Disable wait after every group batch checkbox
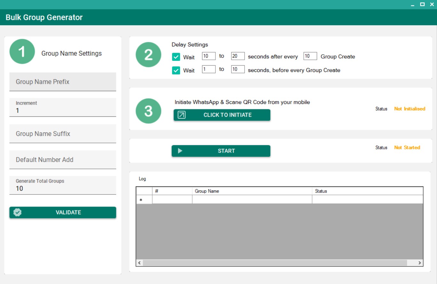This screenshot has height=284, width=437. coord(176,57)
